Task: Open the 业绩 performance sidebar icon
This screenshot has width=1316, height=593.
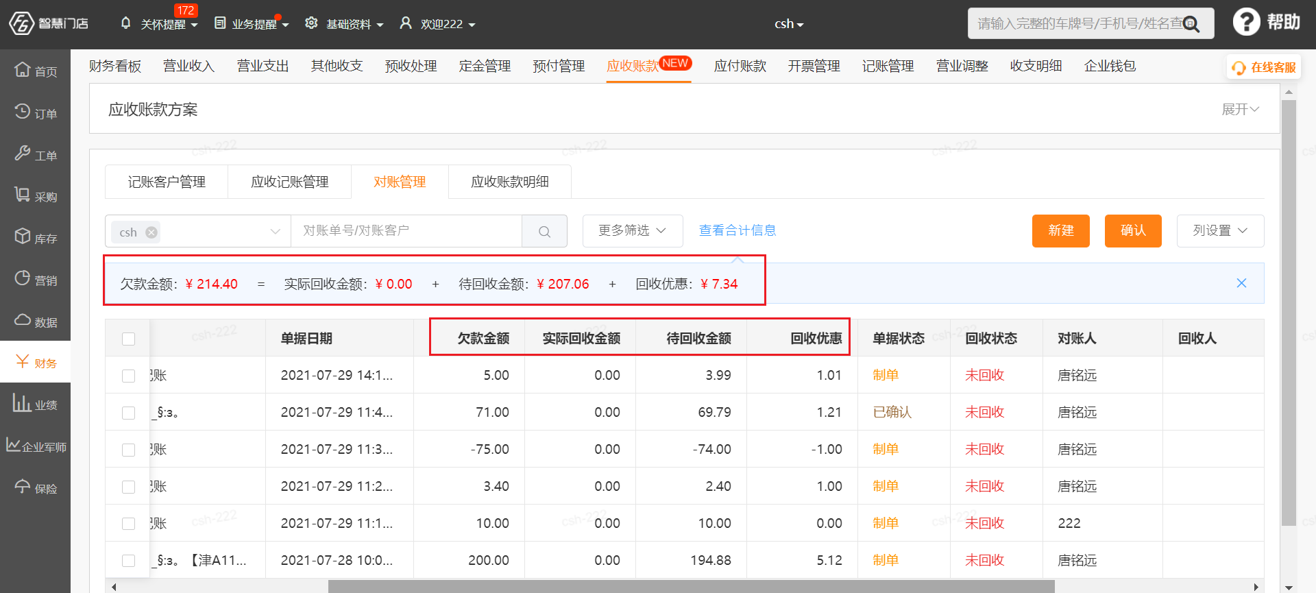Action: [23, 403]
